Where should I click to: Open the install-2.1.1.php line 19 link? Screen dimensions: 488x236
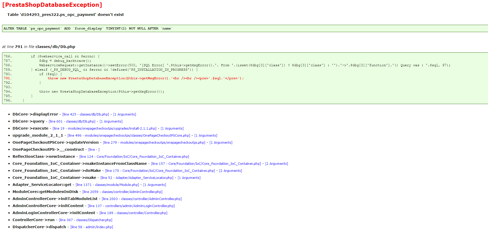point(104,129)
